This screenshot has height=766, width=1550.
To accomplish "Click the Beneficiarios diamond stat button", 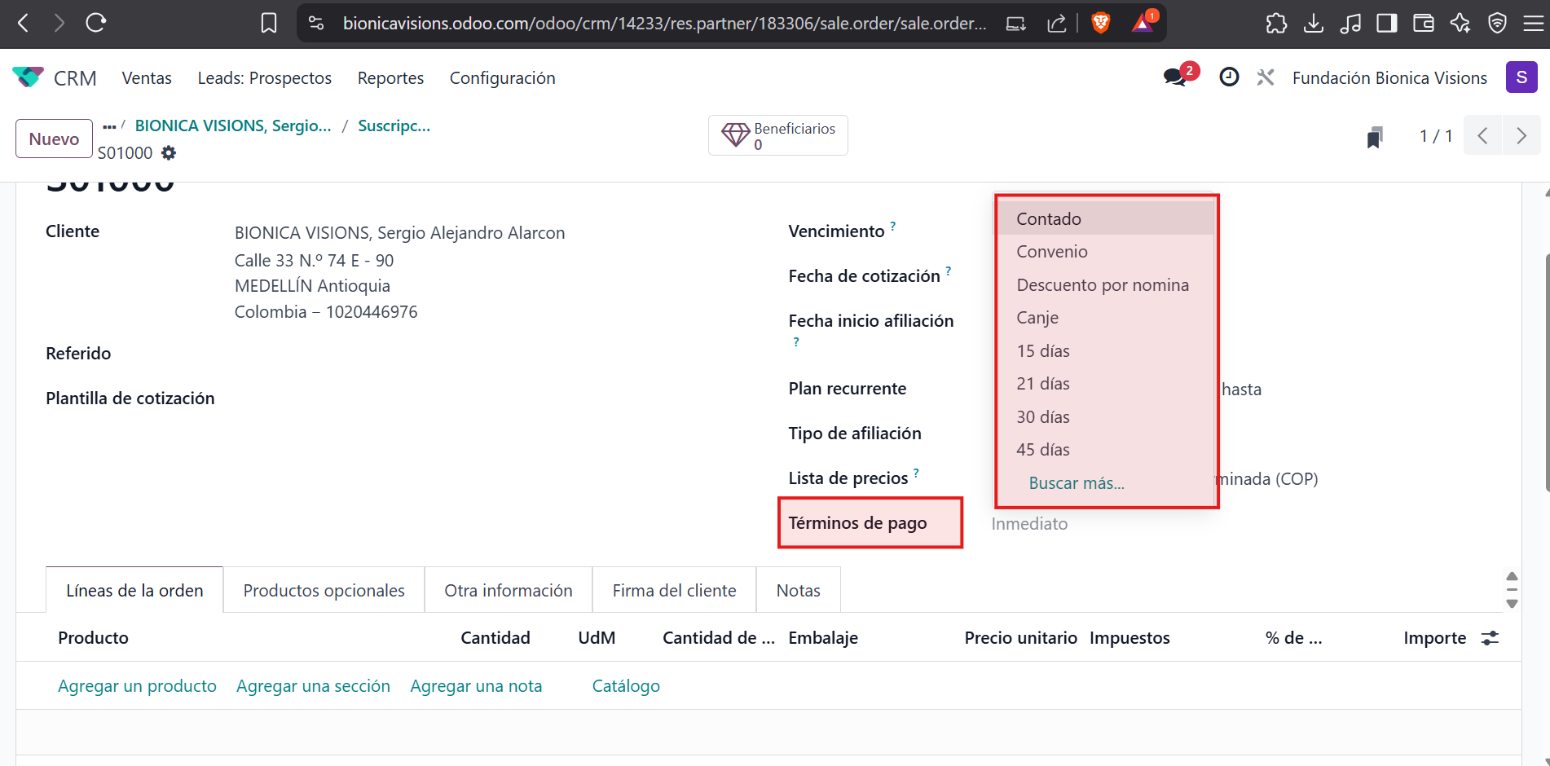I will [777, 135].
